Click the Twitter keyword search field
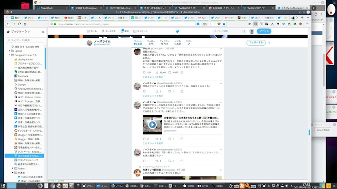The height and width of the screenshot is (189, 337). (229, 31)
